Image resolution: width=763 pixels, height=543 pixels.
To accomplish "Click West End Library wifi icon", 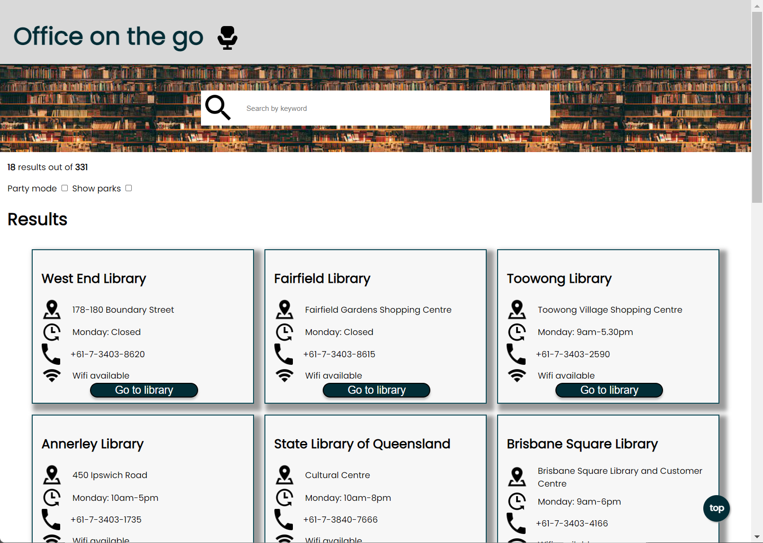I will click(x=52, y=376).
